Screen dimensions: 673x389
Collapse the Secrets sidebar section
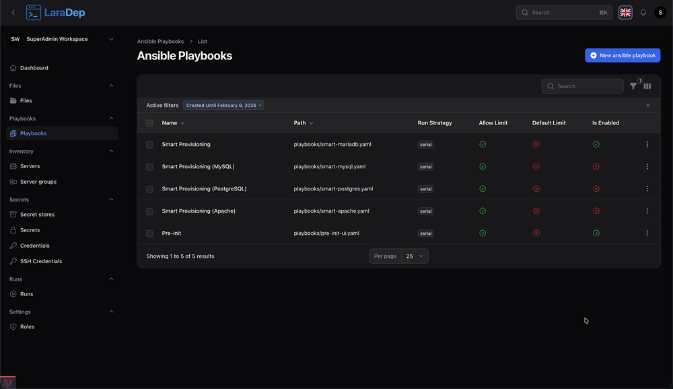tap(111, 199)
